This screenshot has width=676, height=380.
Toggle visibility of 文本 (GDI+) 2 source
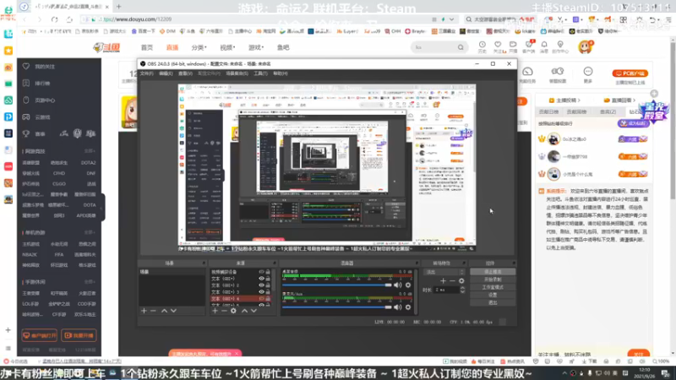point(261,285)
